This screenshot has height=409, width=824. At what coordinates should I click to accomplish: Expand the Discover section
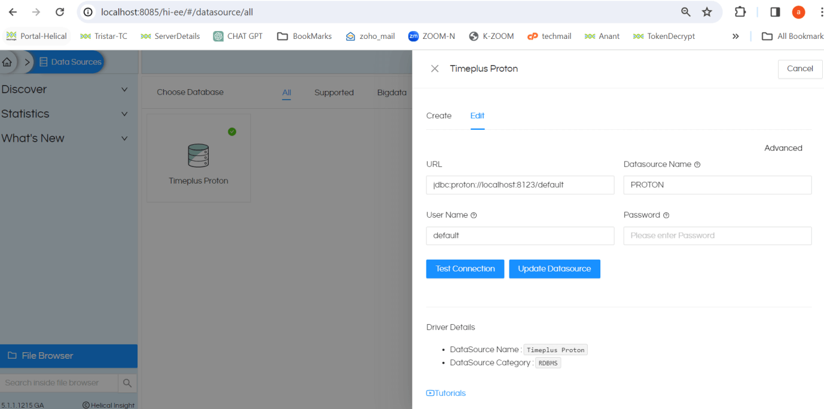pyautogui.click(x=65, y=89)
